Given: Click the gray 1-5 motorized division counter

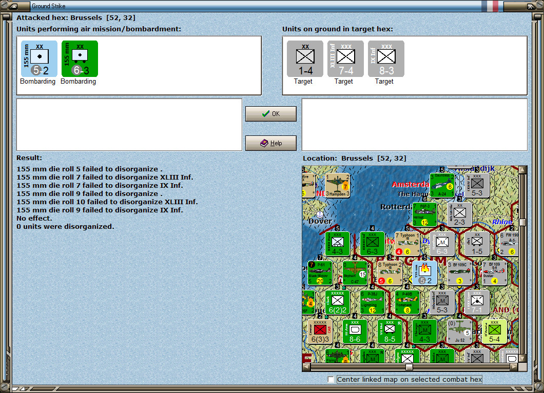Looking at the screenshot, I should coord(477,244).
